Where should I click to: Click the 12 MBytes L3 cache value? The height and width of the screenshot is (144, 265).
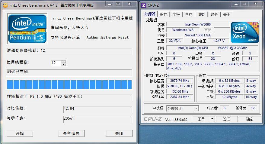(x=229, y=97)
